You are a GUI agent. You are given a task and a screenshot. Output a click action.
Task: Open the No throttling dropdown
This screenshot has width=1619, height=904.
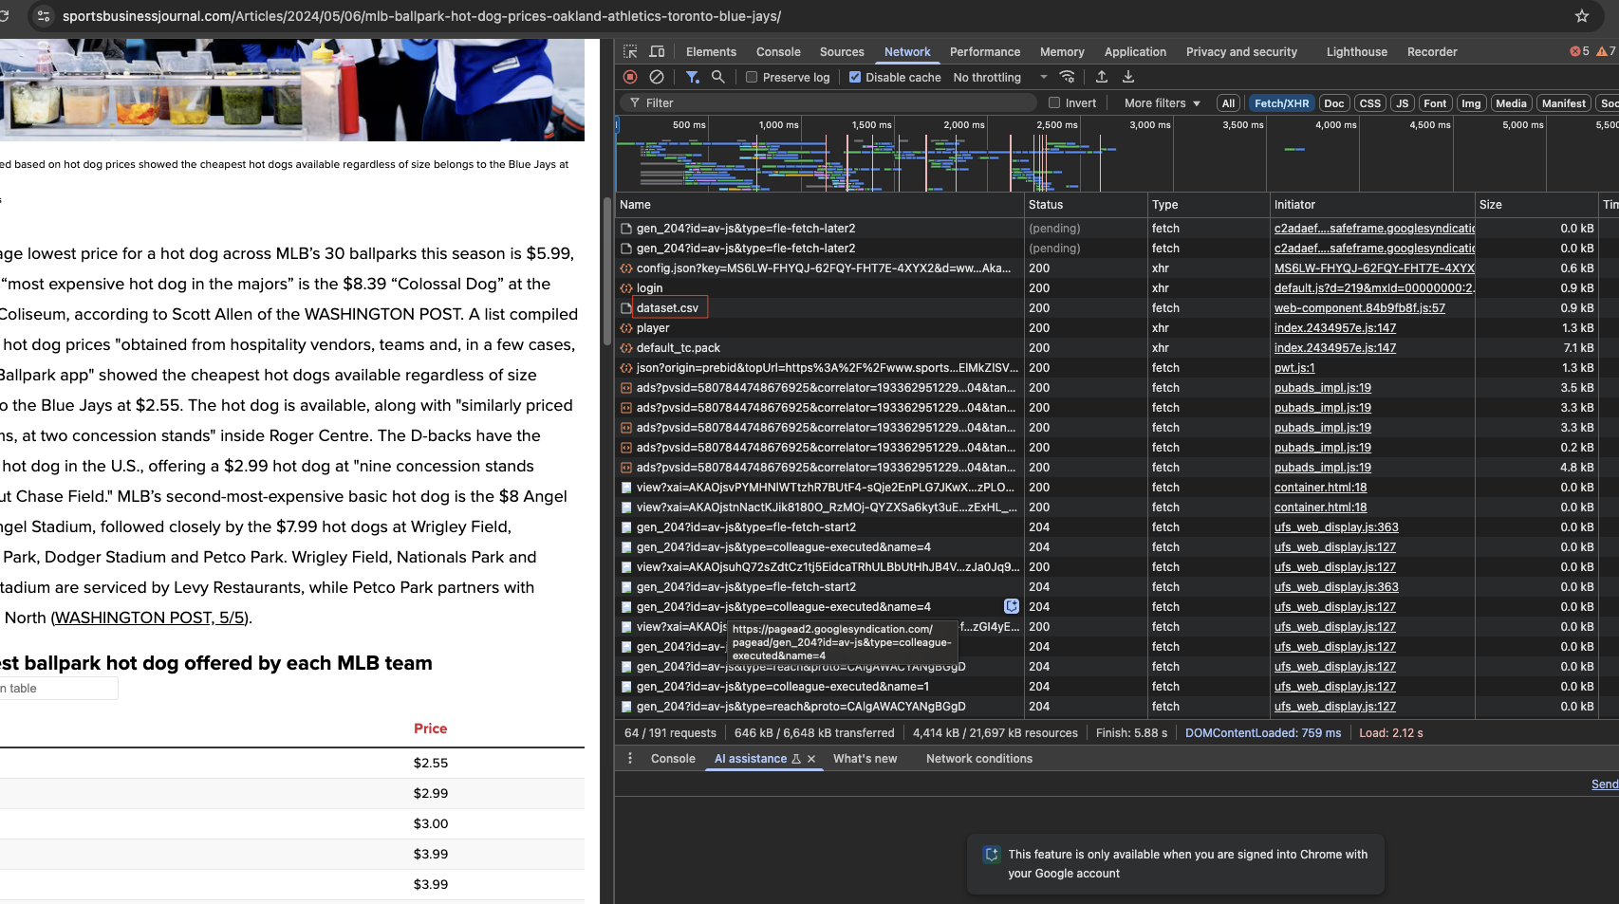pyautogui.click(x=999, y=78)
